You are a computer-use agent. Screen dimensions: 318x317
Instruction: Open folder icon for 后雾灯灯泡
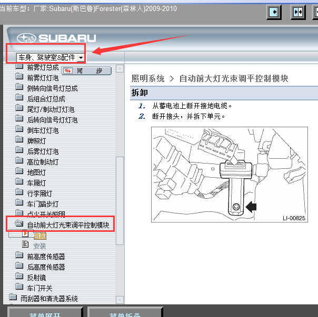coord(19,150)
